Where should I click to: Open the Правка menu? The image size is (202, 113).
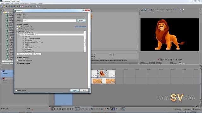[7, 3]
